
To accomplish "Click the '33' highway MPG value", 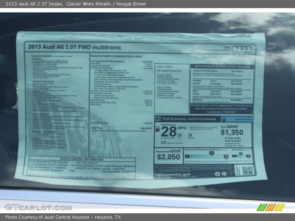I will (190, 135).
